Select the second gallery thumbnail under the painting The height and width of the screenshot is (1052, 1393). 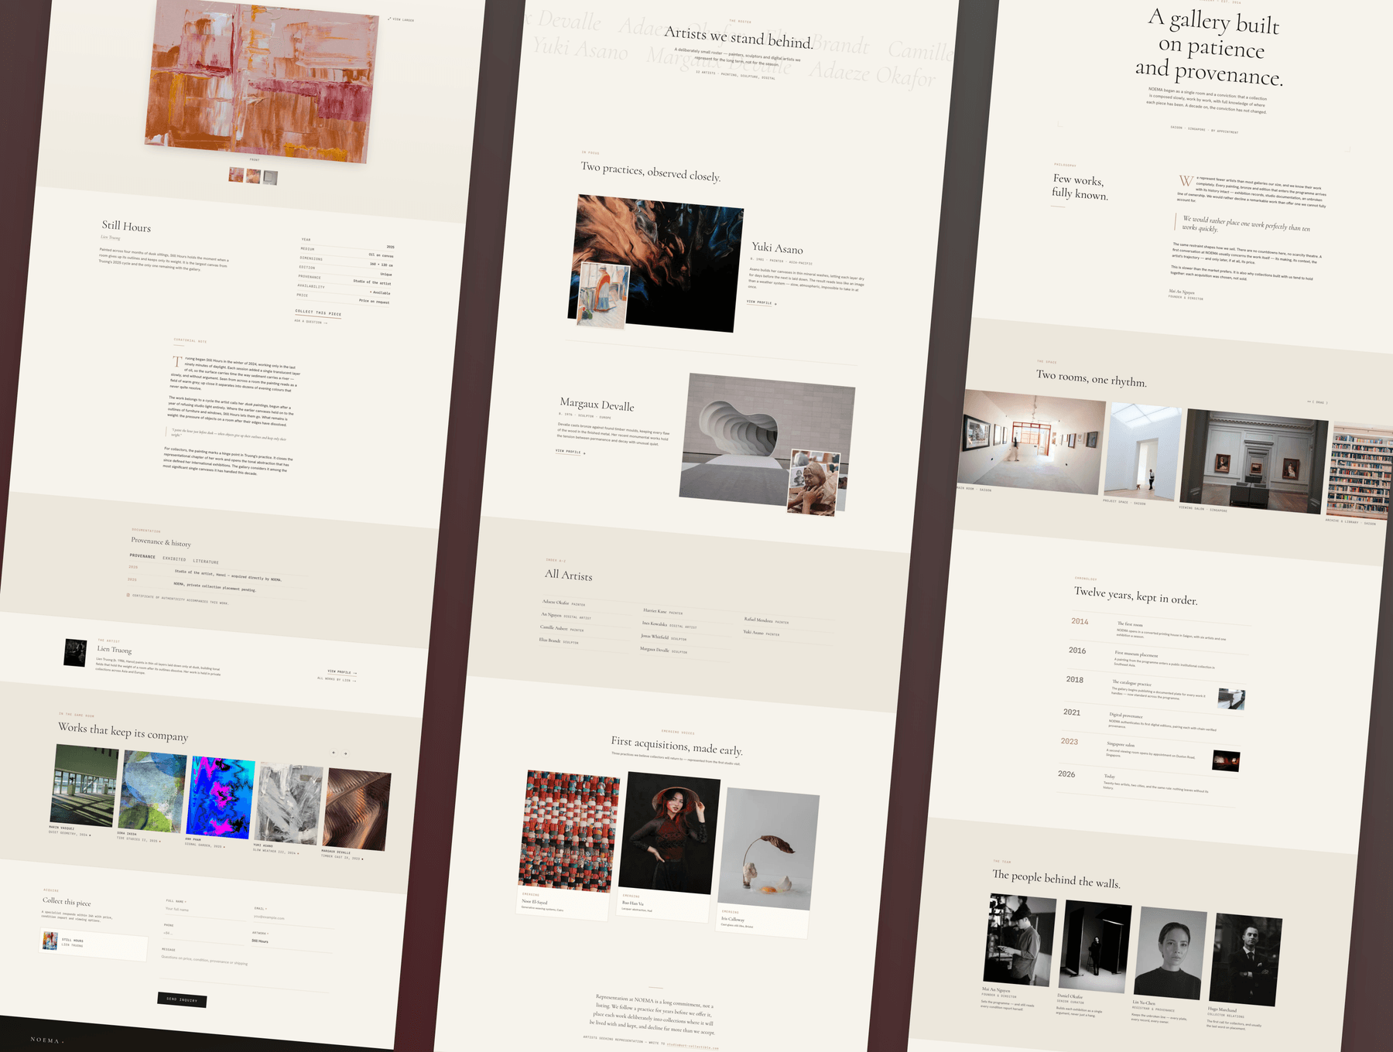pyautogui.click(x=253, y=176)
